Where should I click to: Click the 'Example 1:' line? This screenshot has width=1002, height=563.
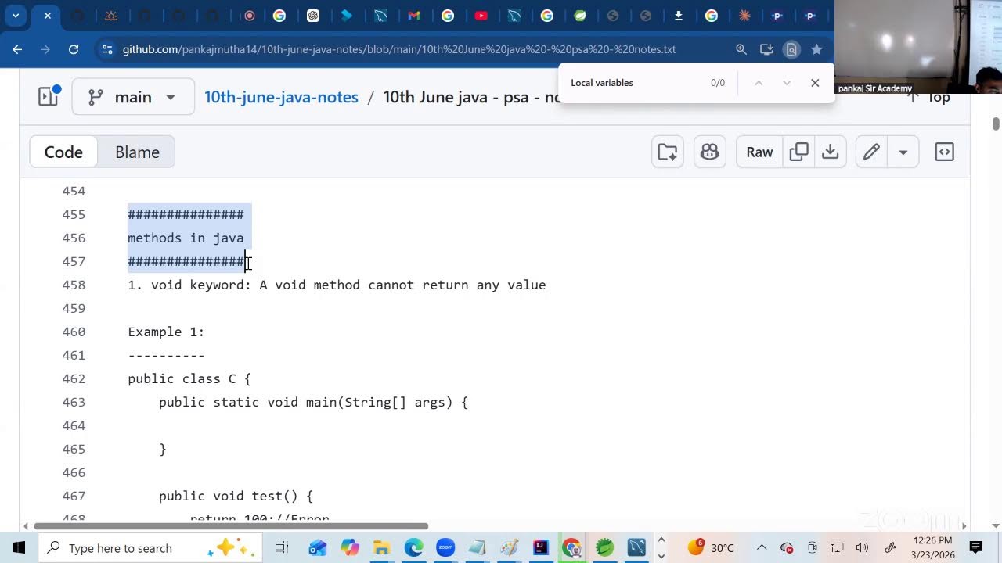166,332
